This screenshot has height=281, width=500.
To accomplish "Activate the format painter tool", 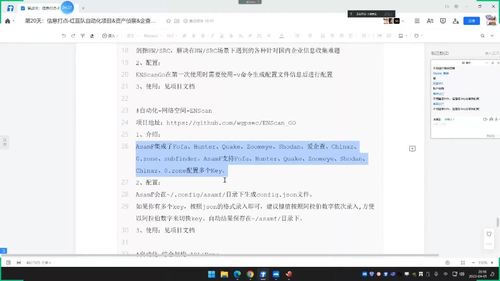I will tap(83, 36).
